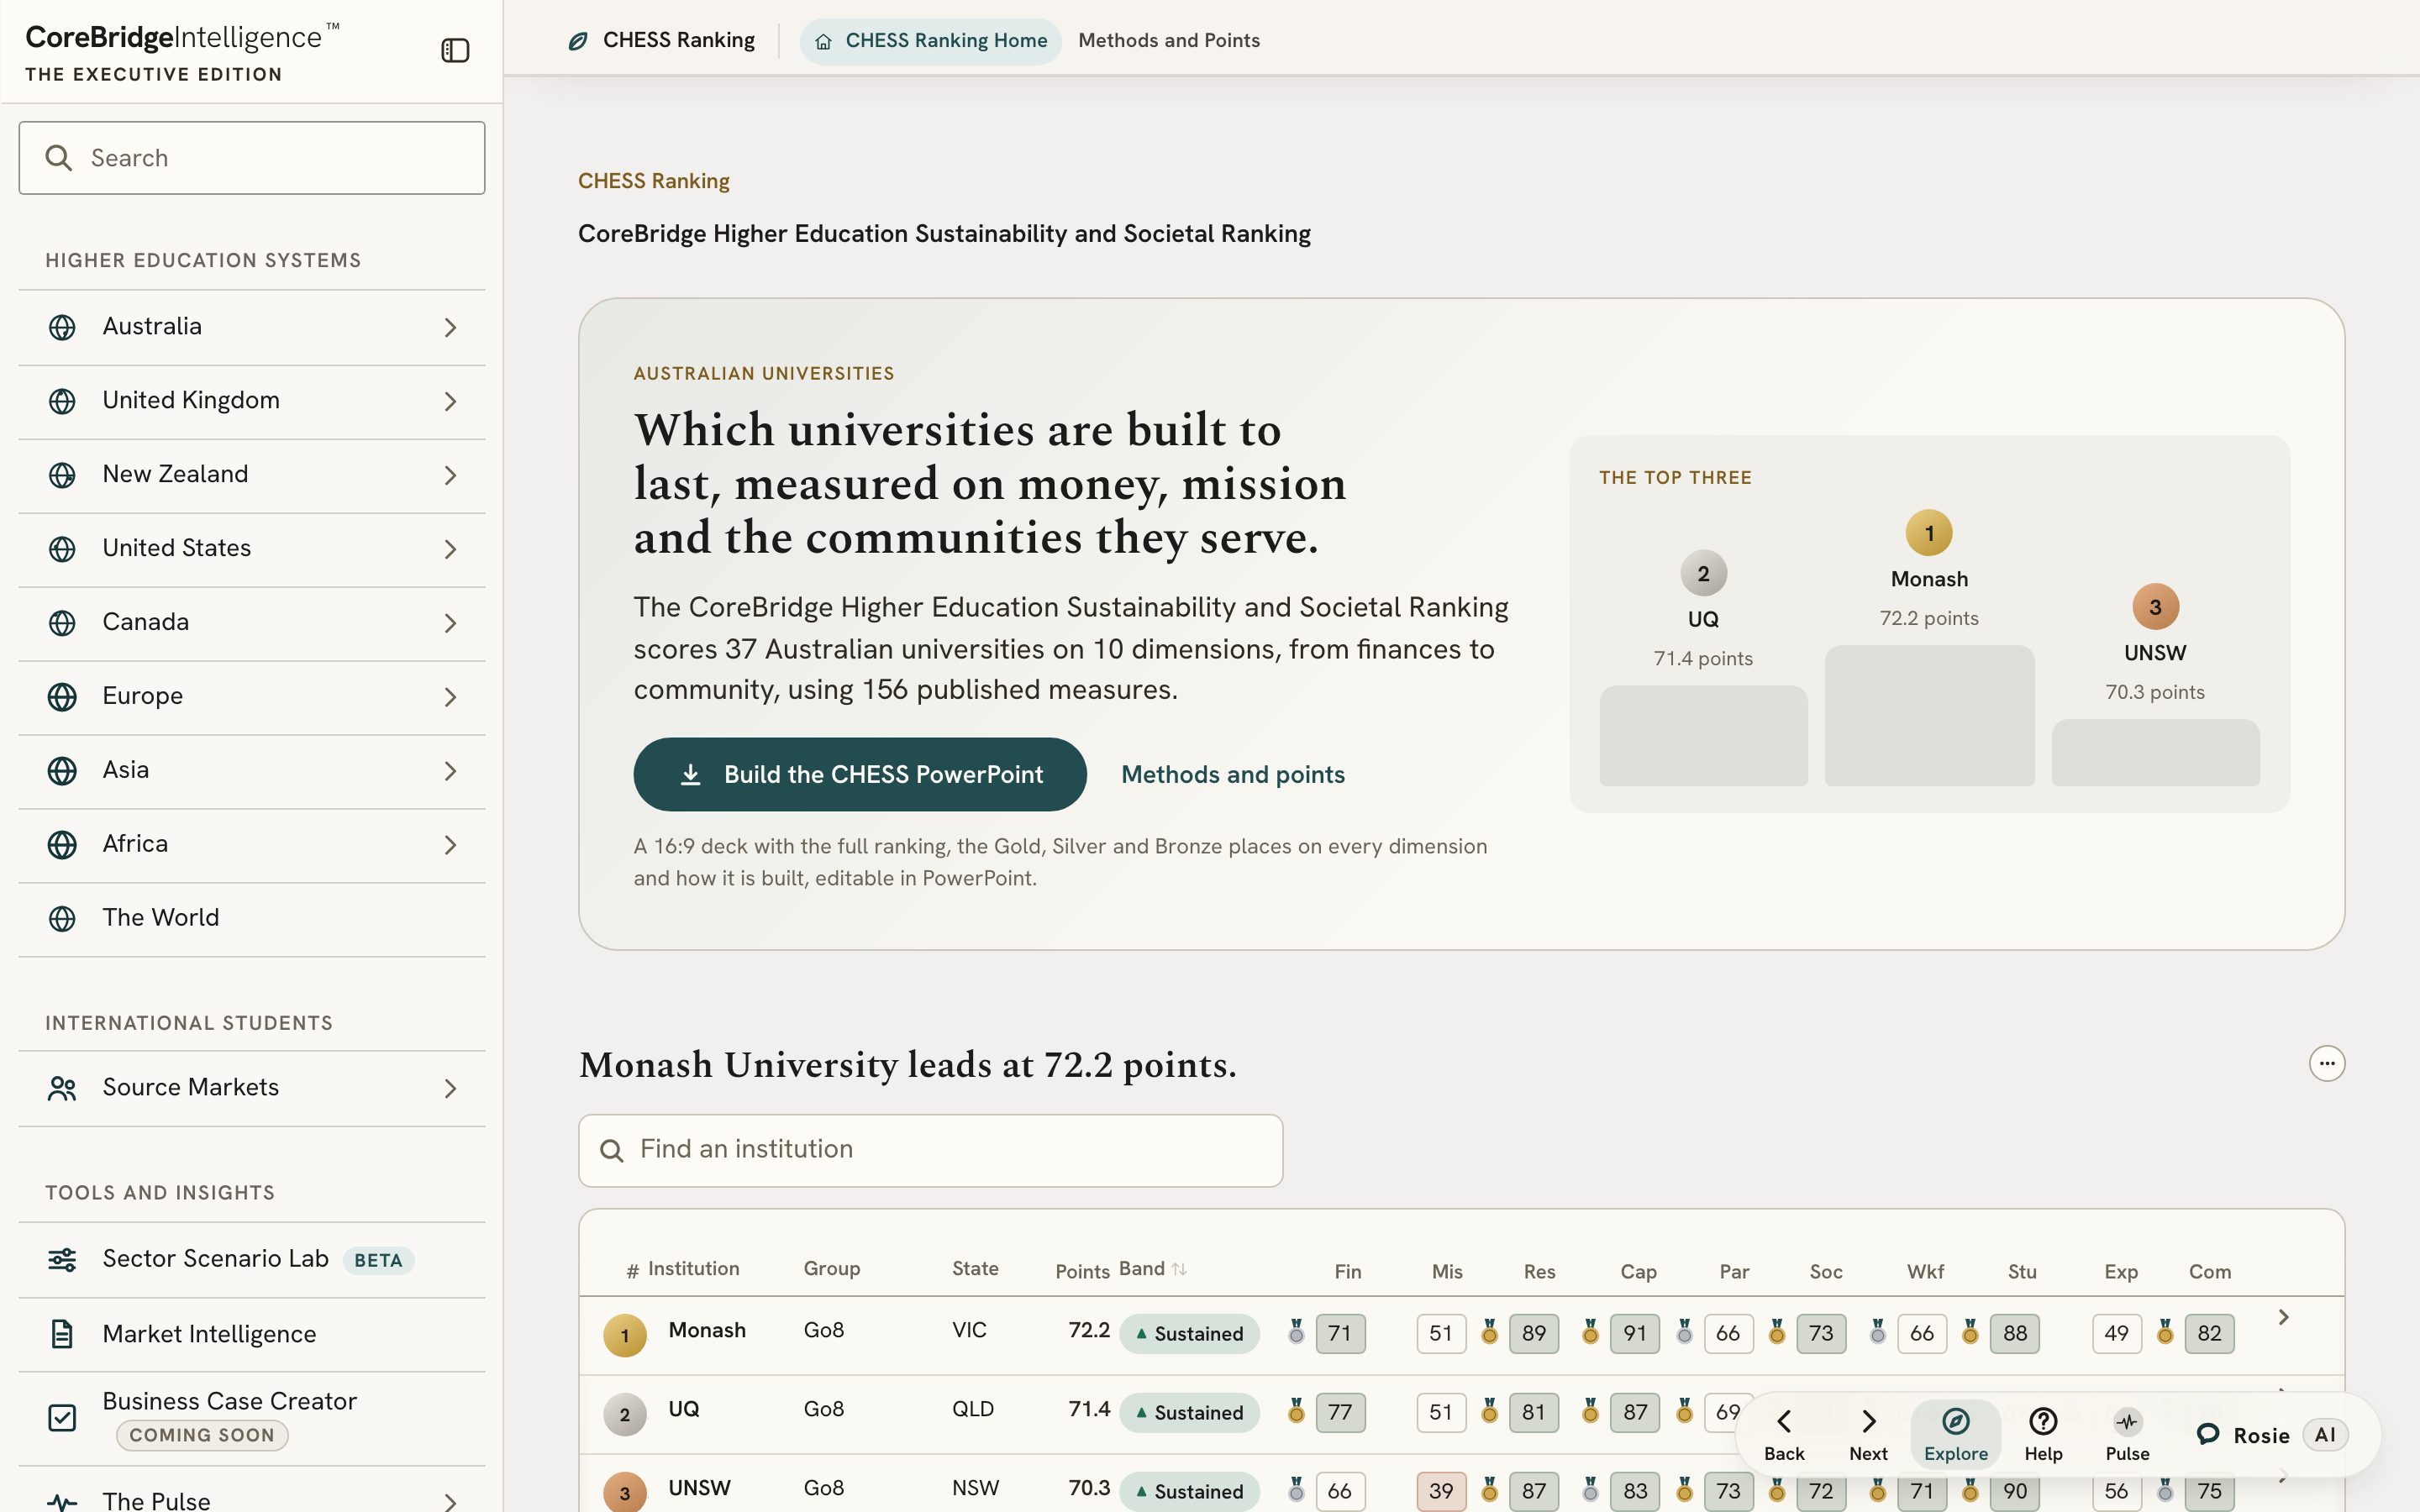Switch to CHESS Ranking Home tab

click(930, 41)
